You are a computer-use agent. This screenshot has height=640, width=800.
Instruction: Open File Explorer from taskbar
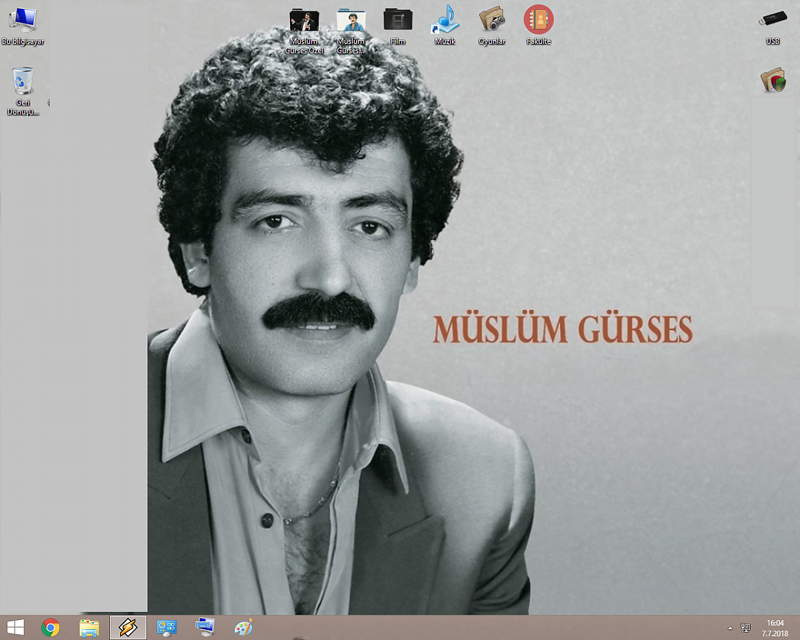coord(89,627)
